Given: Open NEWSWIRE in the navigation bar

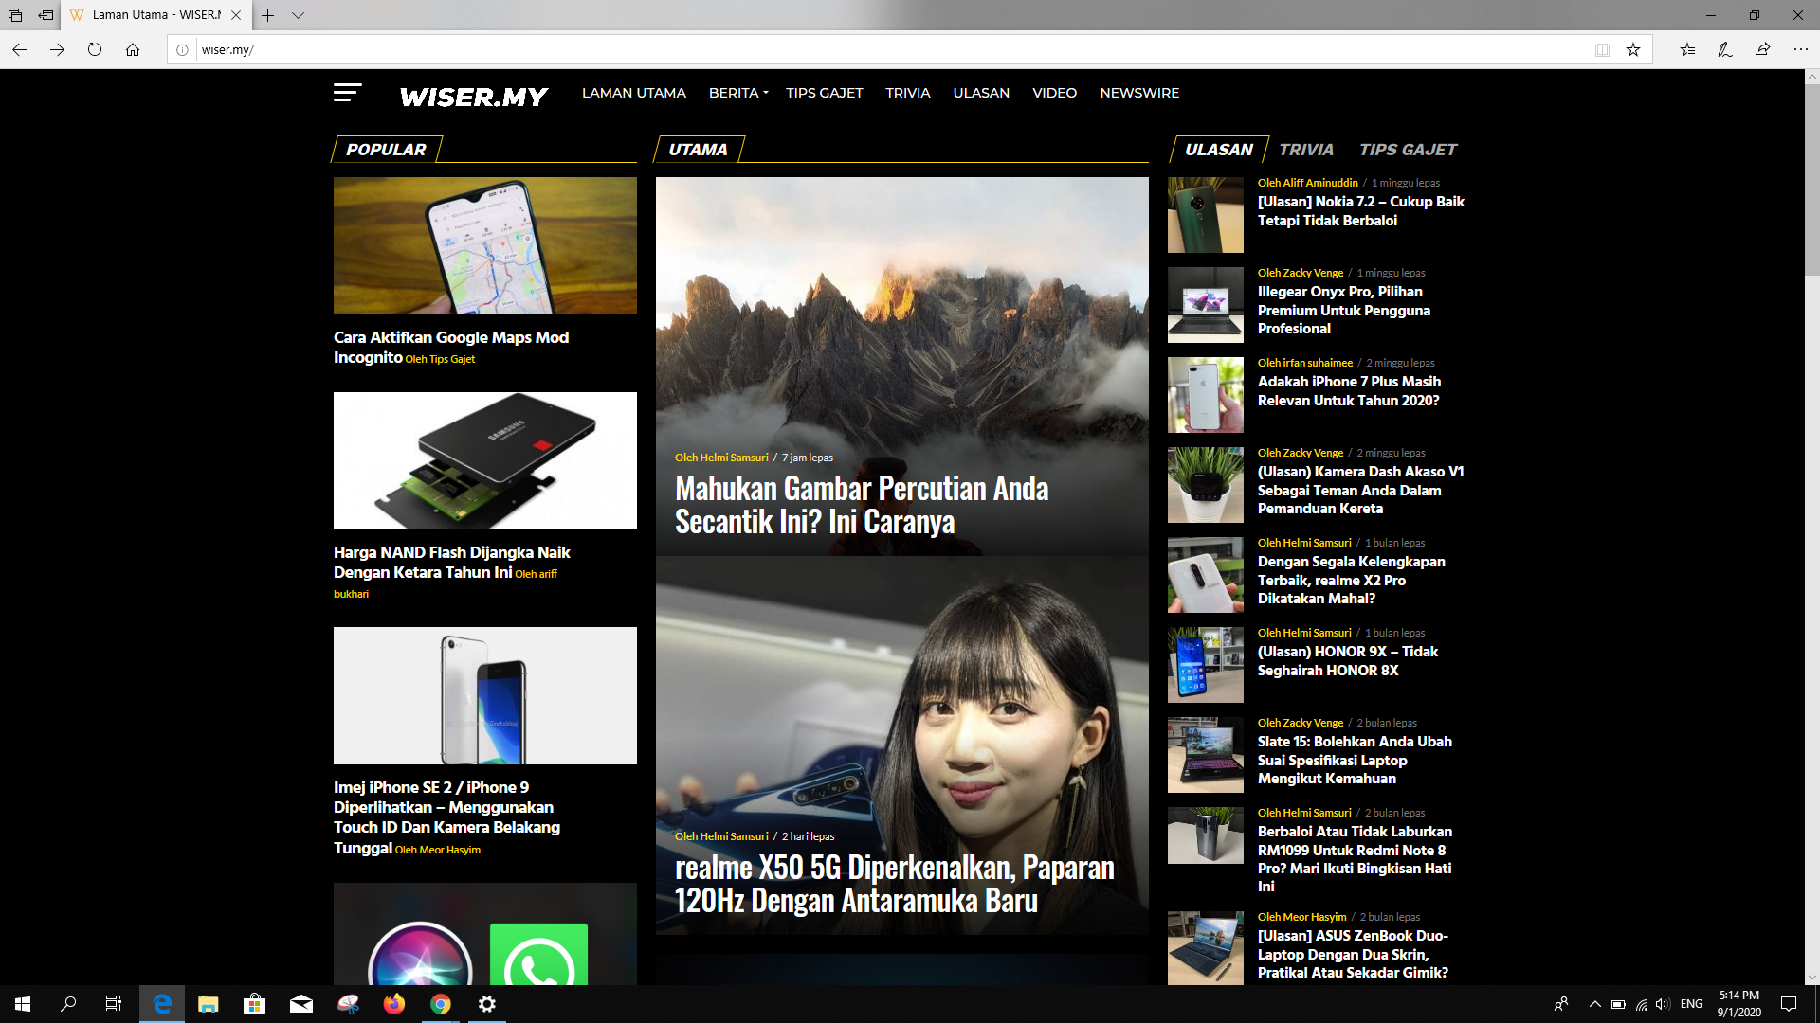Looking at the screenshot, I should 1139,93.
